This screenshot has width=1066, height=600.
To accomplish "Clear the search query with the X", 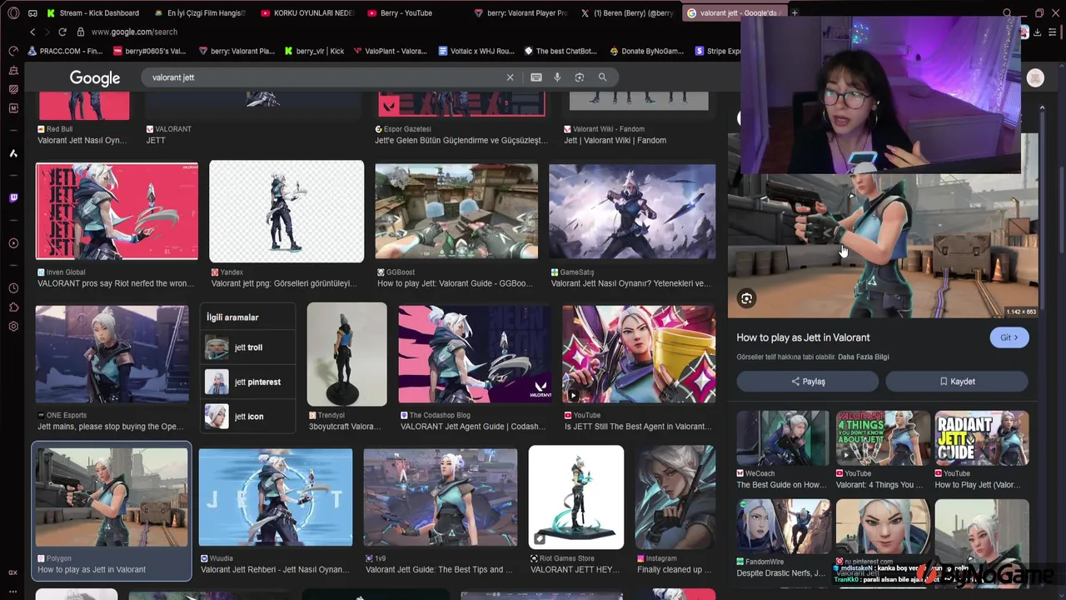I will [510, 77].
